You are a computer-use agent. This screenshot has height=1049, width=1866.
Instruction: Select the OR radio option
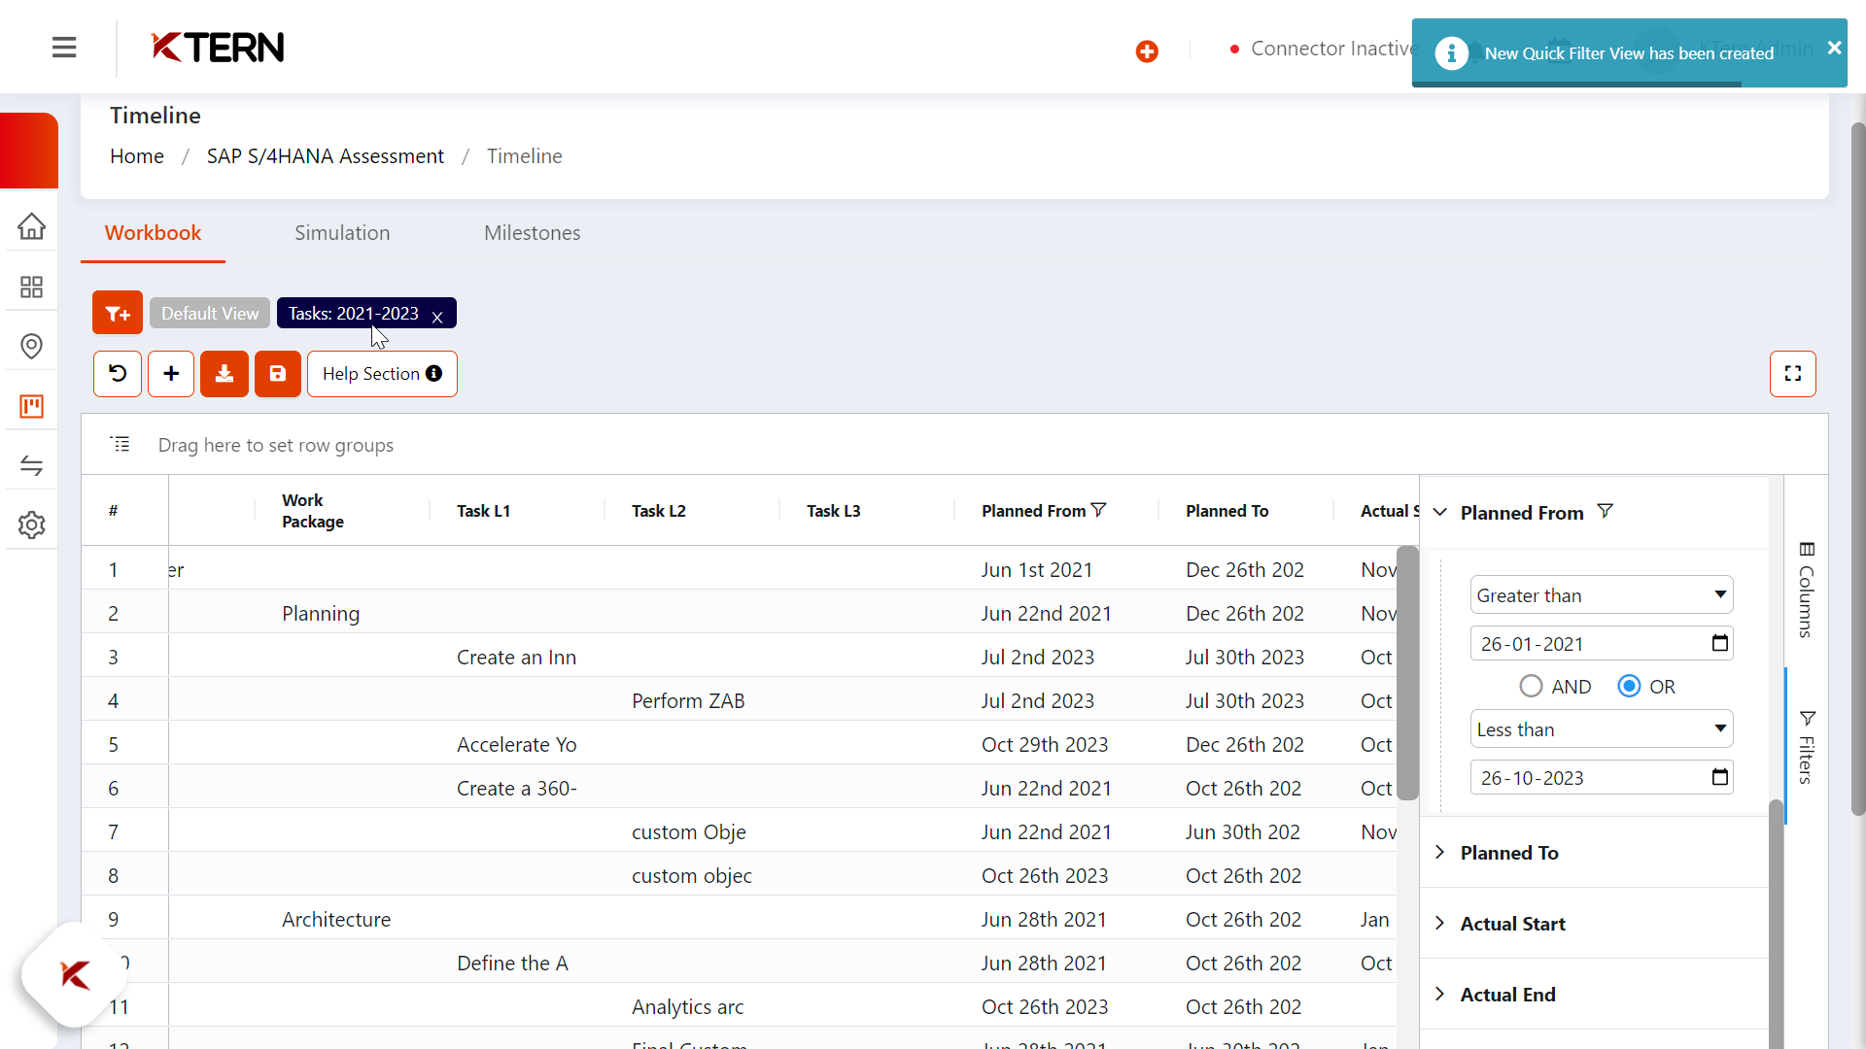pyautogui.click(x=1629, y=687)
